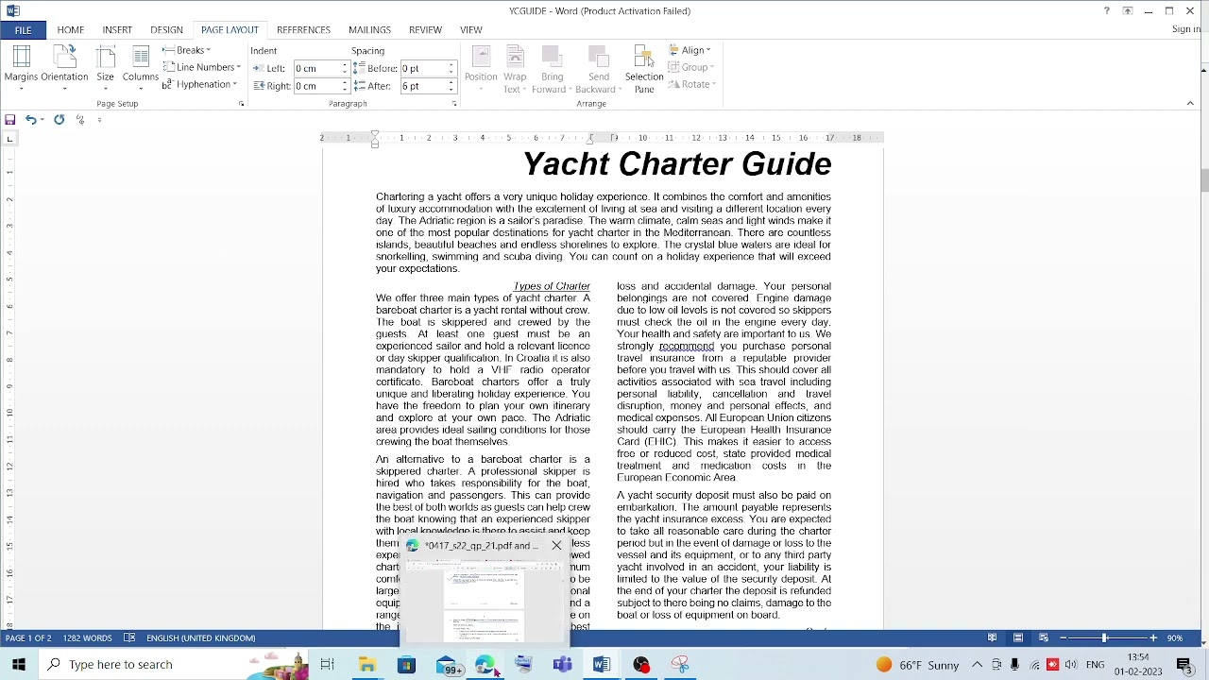Switch to the MAILINGS tab
The height and width of the screenshot is (680, 1209).
(369, 30)
